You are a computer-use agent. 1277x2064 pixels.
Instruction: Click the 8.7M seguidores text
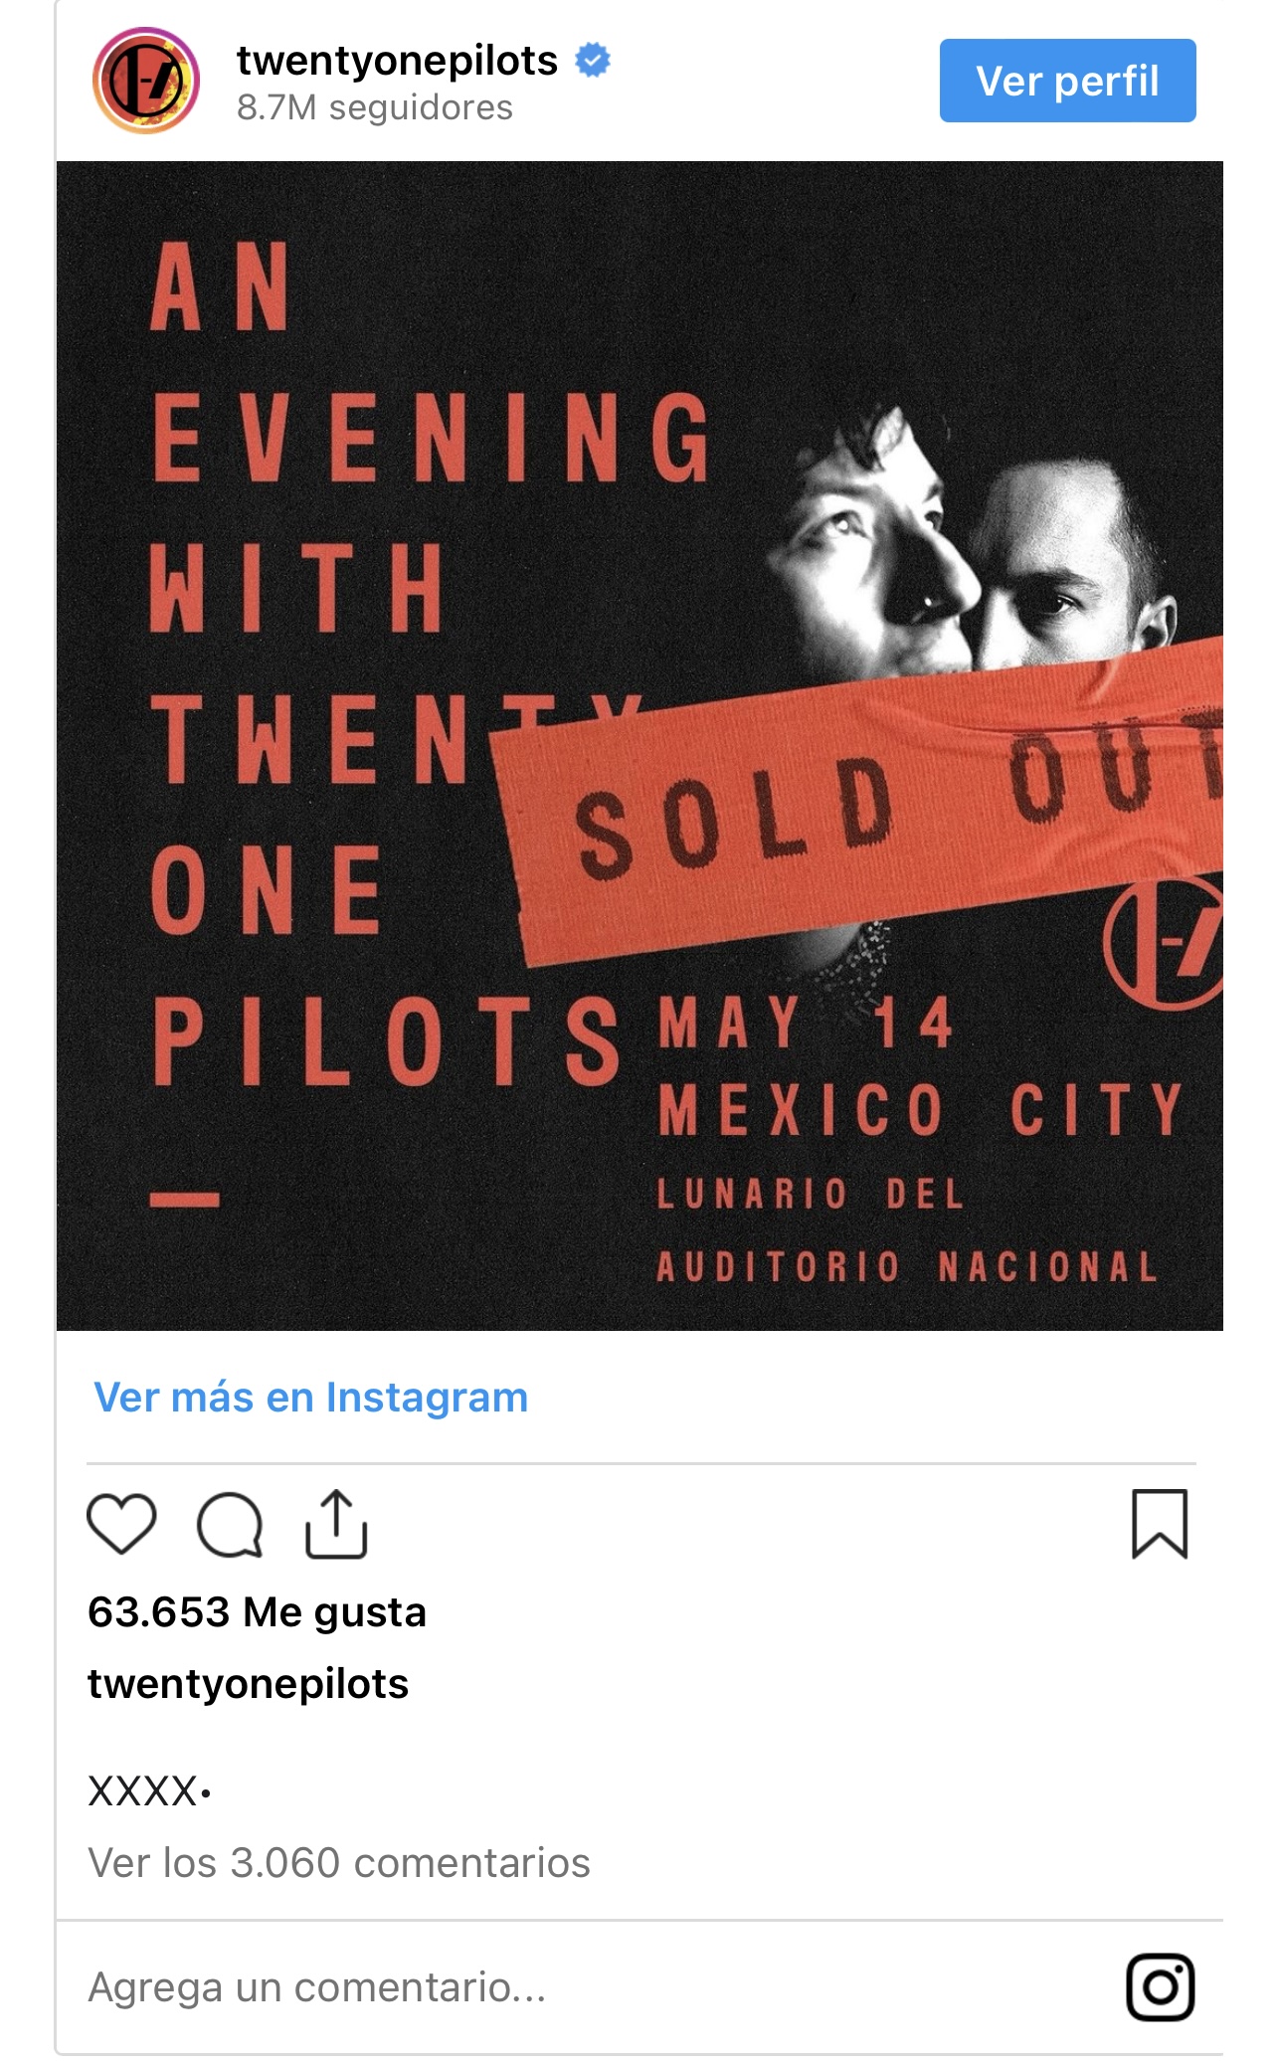click(x=375, y=107)
